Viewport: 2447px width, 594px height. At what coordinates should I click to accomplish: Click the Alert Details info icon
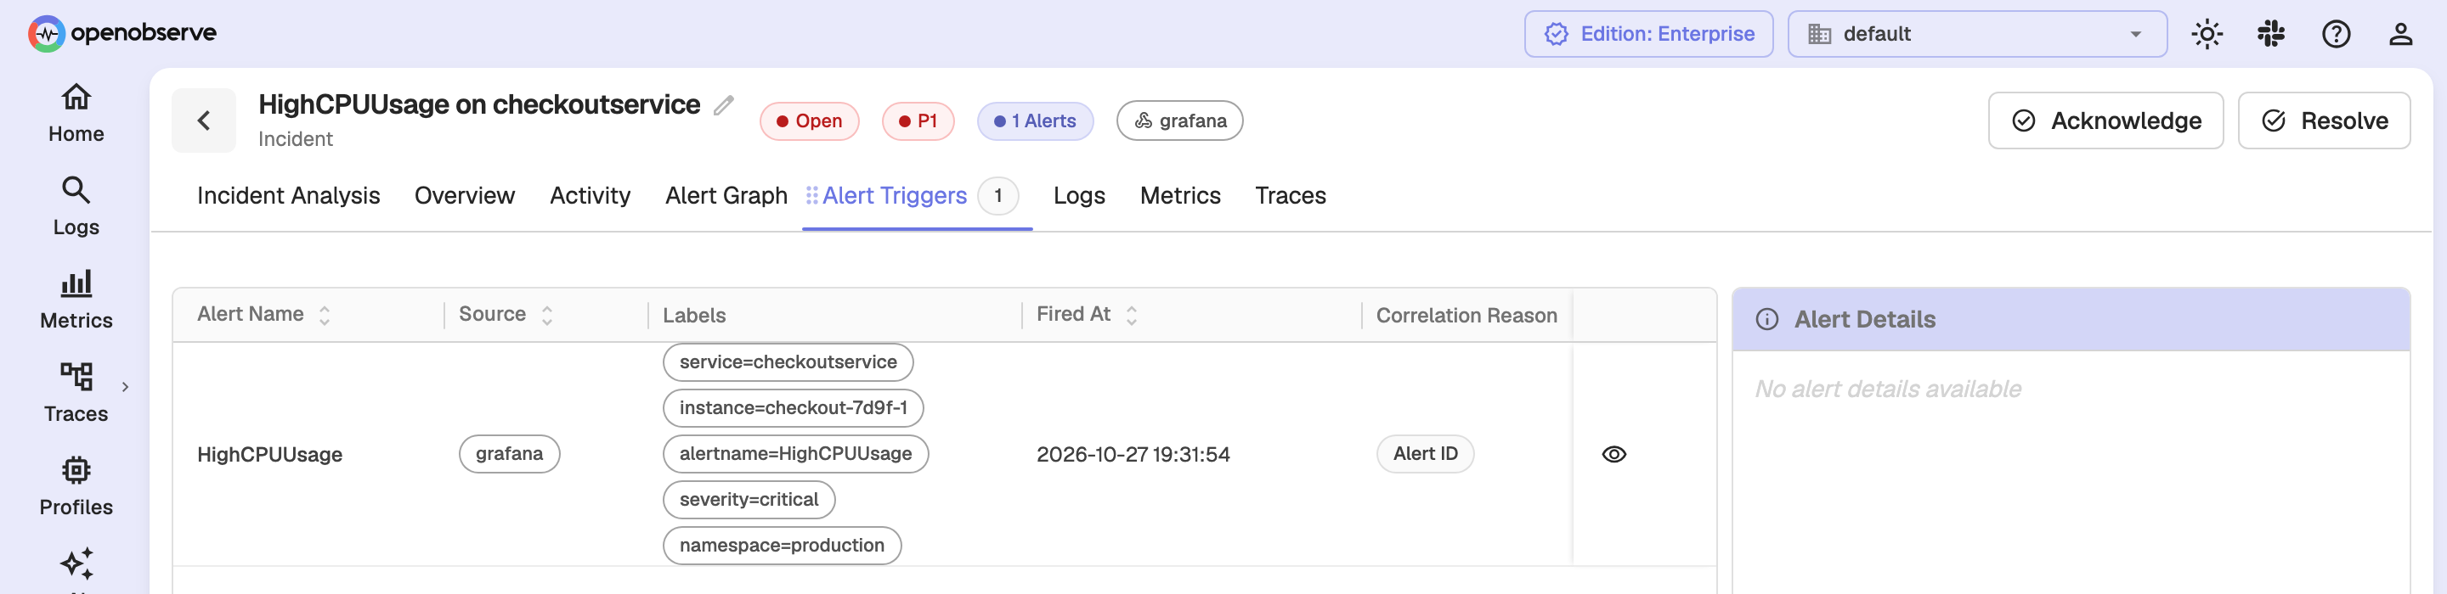(x=1767, y=319)
